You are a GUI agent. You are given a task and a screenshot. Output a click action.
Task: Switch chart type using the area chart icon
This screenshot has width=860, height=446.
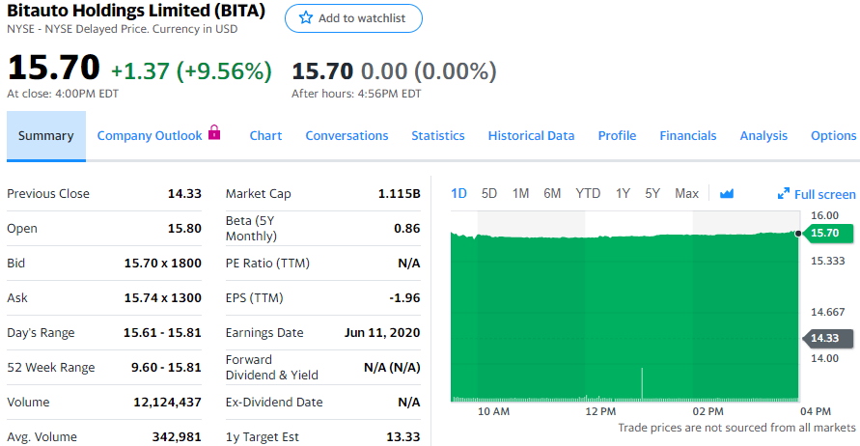(727, 194)
